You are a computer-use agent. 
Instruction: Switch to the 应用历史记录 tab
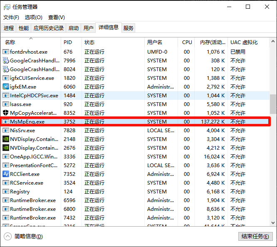[x=49, y=28]
